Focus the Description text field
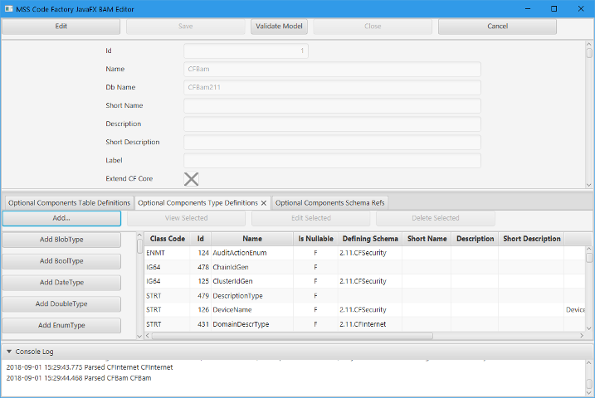The height and width of the screenshot is (398, 595). click(x=332, y=124)
